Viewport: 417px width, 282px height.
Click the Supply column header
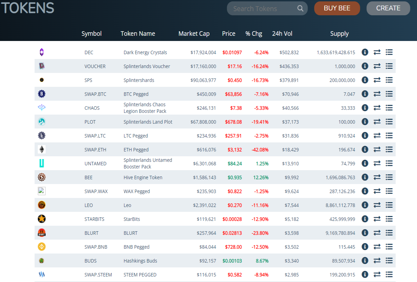pos(340,34)
